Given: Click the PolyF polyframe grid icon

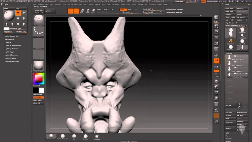Looking at the screenshot, I should (x=216, y=104).
